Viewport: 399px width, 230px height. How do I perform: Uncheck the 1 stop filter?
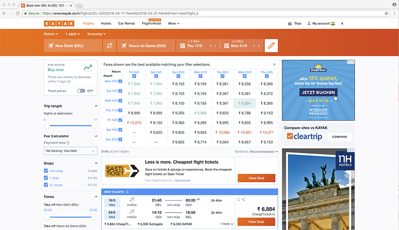click(x=46, y=178)
